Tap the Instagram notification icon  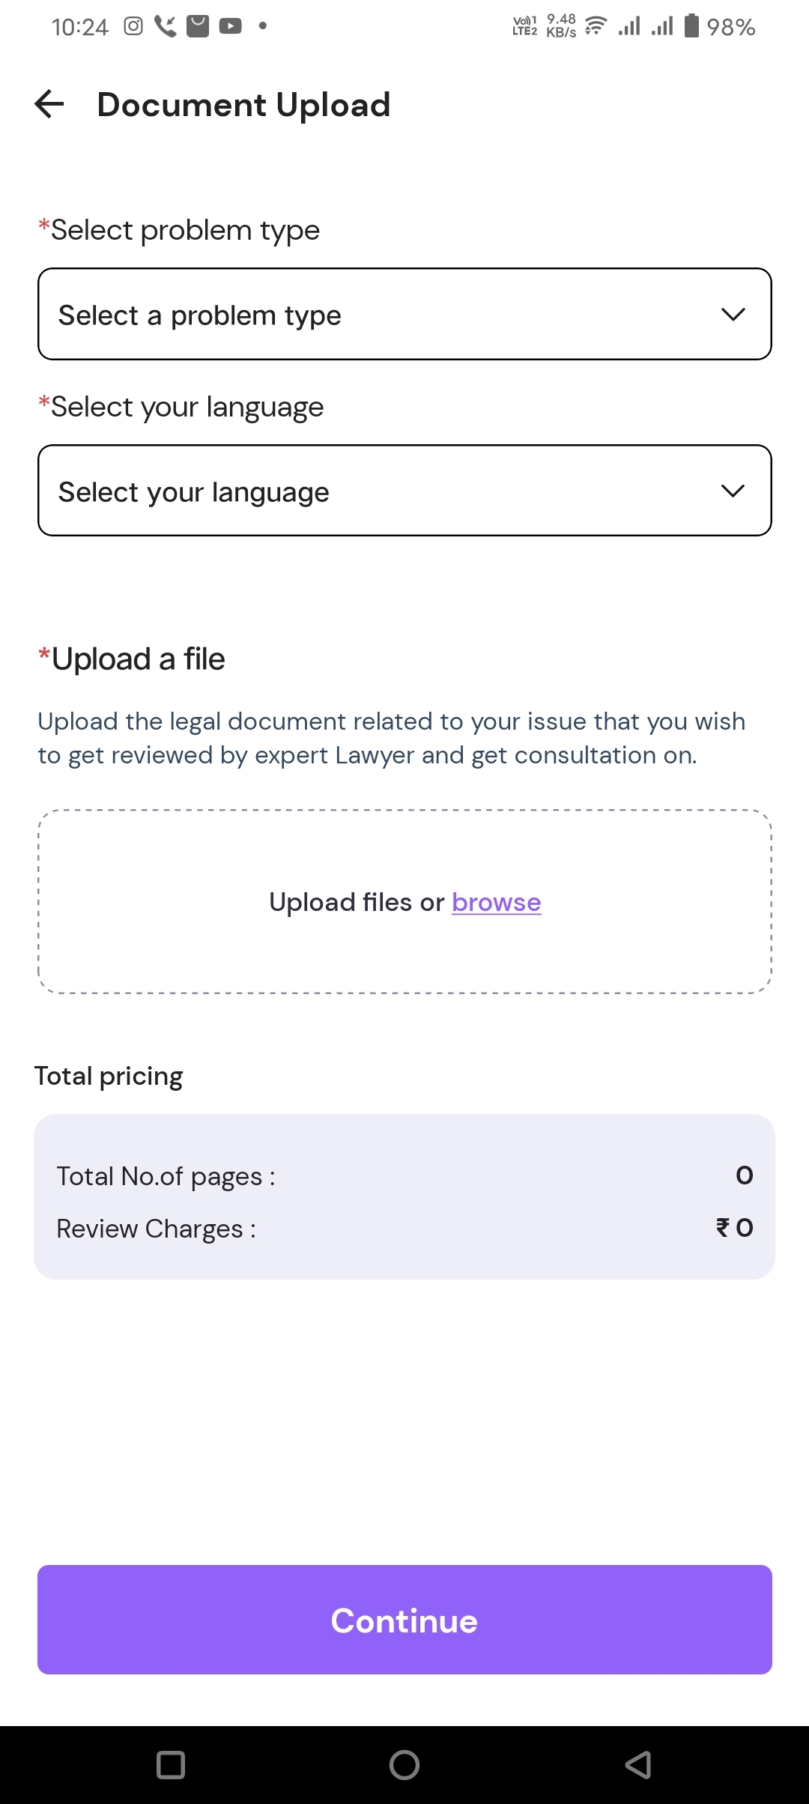[133, 26]
